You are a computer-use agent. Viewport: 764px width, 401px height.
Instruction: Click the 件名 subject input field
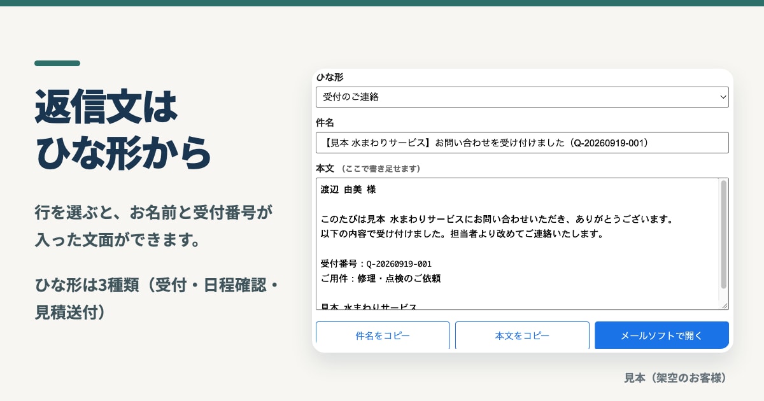(x=522, y=143)
